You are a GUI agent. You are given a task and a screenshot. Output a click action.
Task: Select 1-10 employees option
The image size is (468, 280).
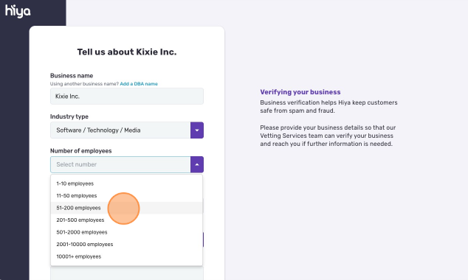tap(126, 183)
